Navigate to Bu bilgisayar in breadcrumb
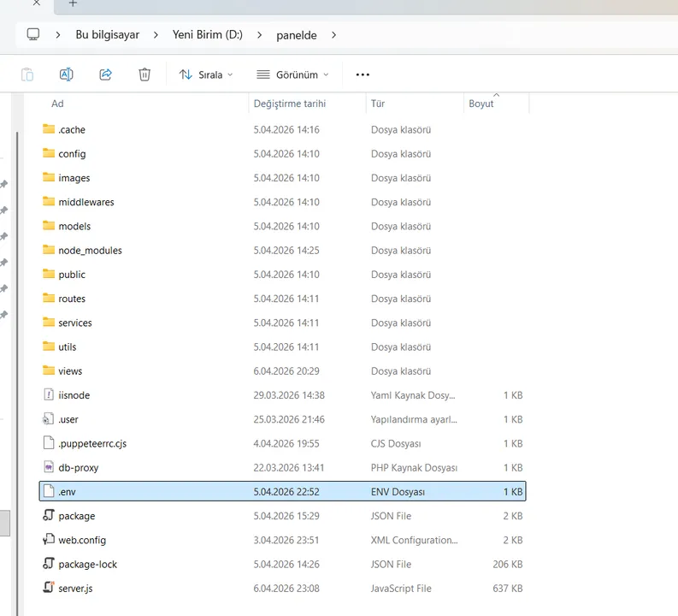 click(x=106, y=35)
